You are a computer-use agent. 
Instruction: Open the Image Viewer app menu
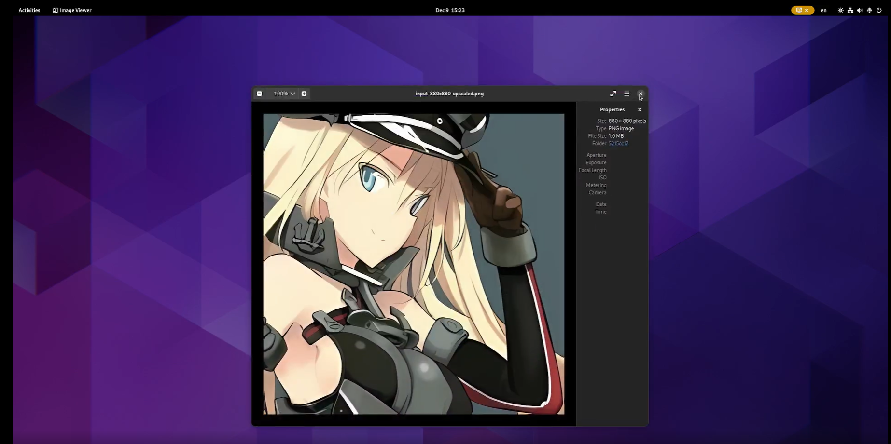72,10
